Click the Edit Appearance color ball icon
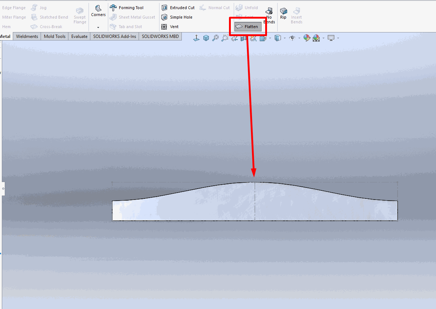The width and height of the screenshot is (436, 309). tap(307, 38)
